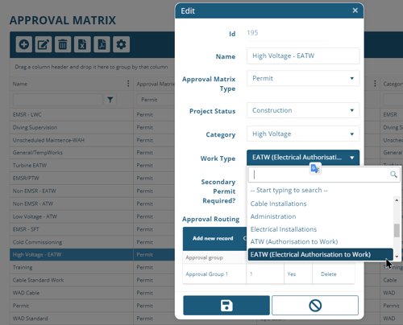Select the EMSR/PTW row

pos(92,179)
